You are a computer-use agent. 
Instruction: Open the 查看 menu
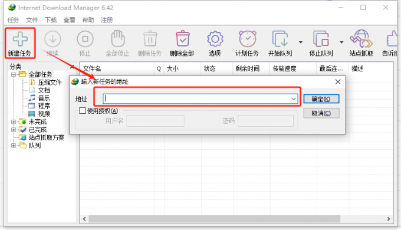click(70, 20)
